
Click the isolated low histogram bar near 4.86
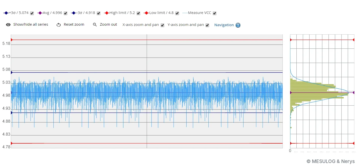click(291, 128)
